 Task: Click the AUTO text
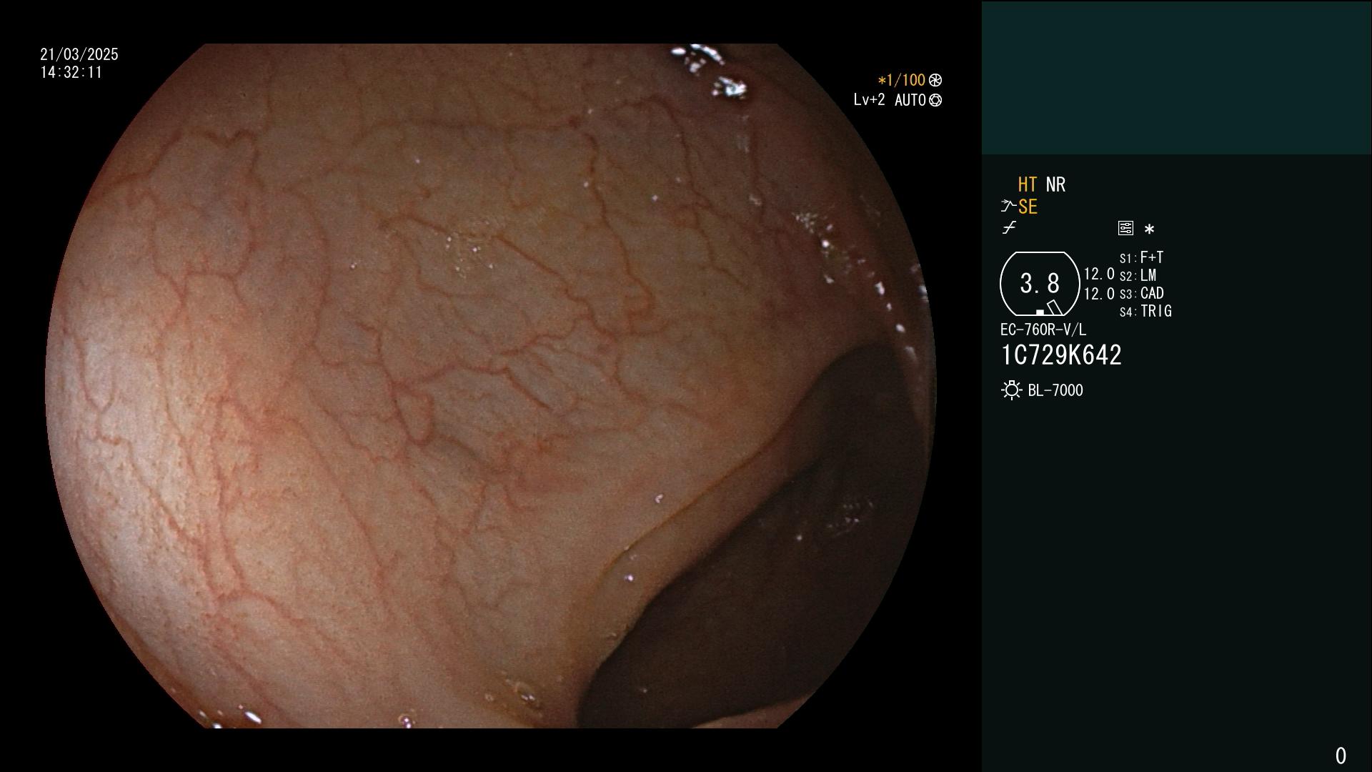[x=910, y=100]
